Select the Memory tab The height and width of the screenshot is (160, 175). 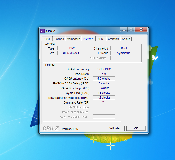(x=88, y=39)
